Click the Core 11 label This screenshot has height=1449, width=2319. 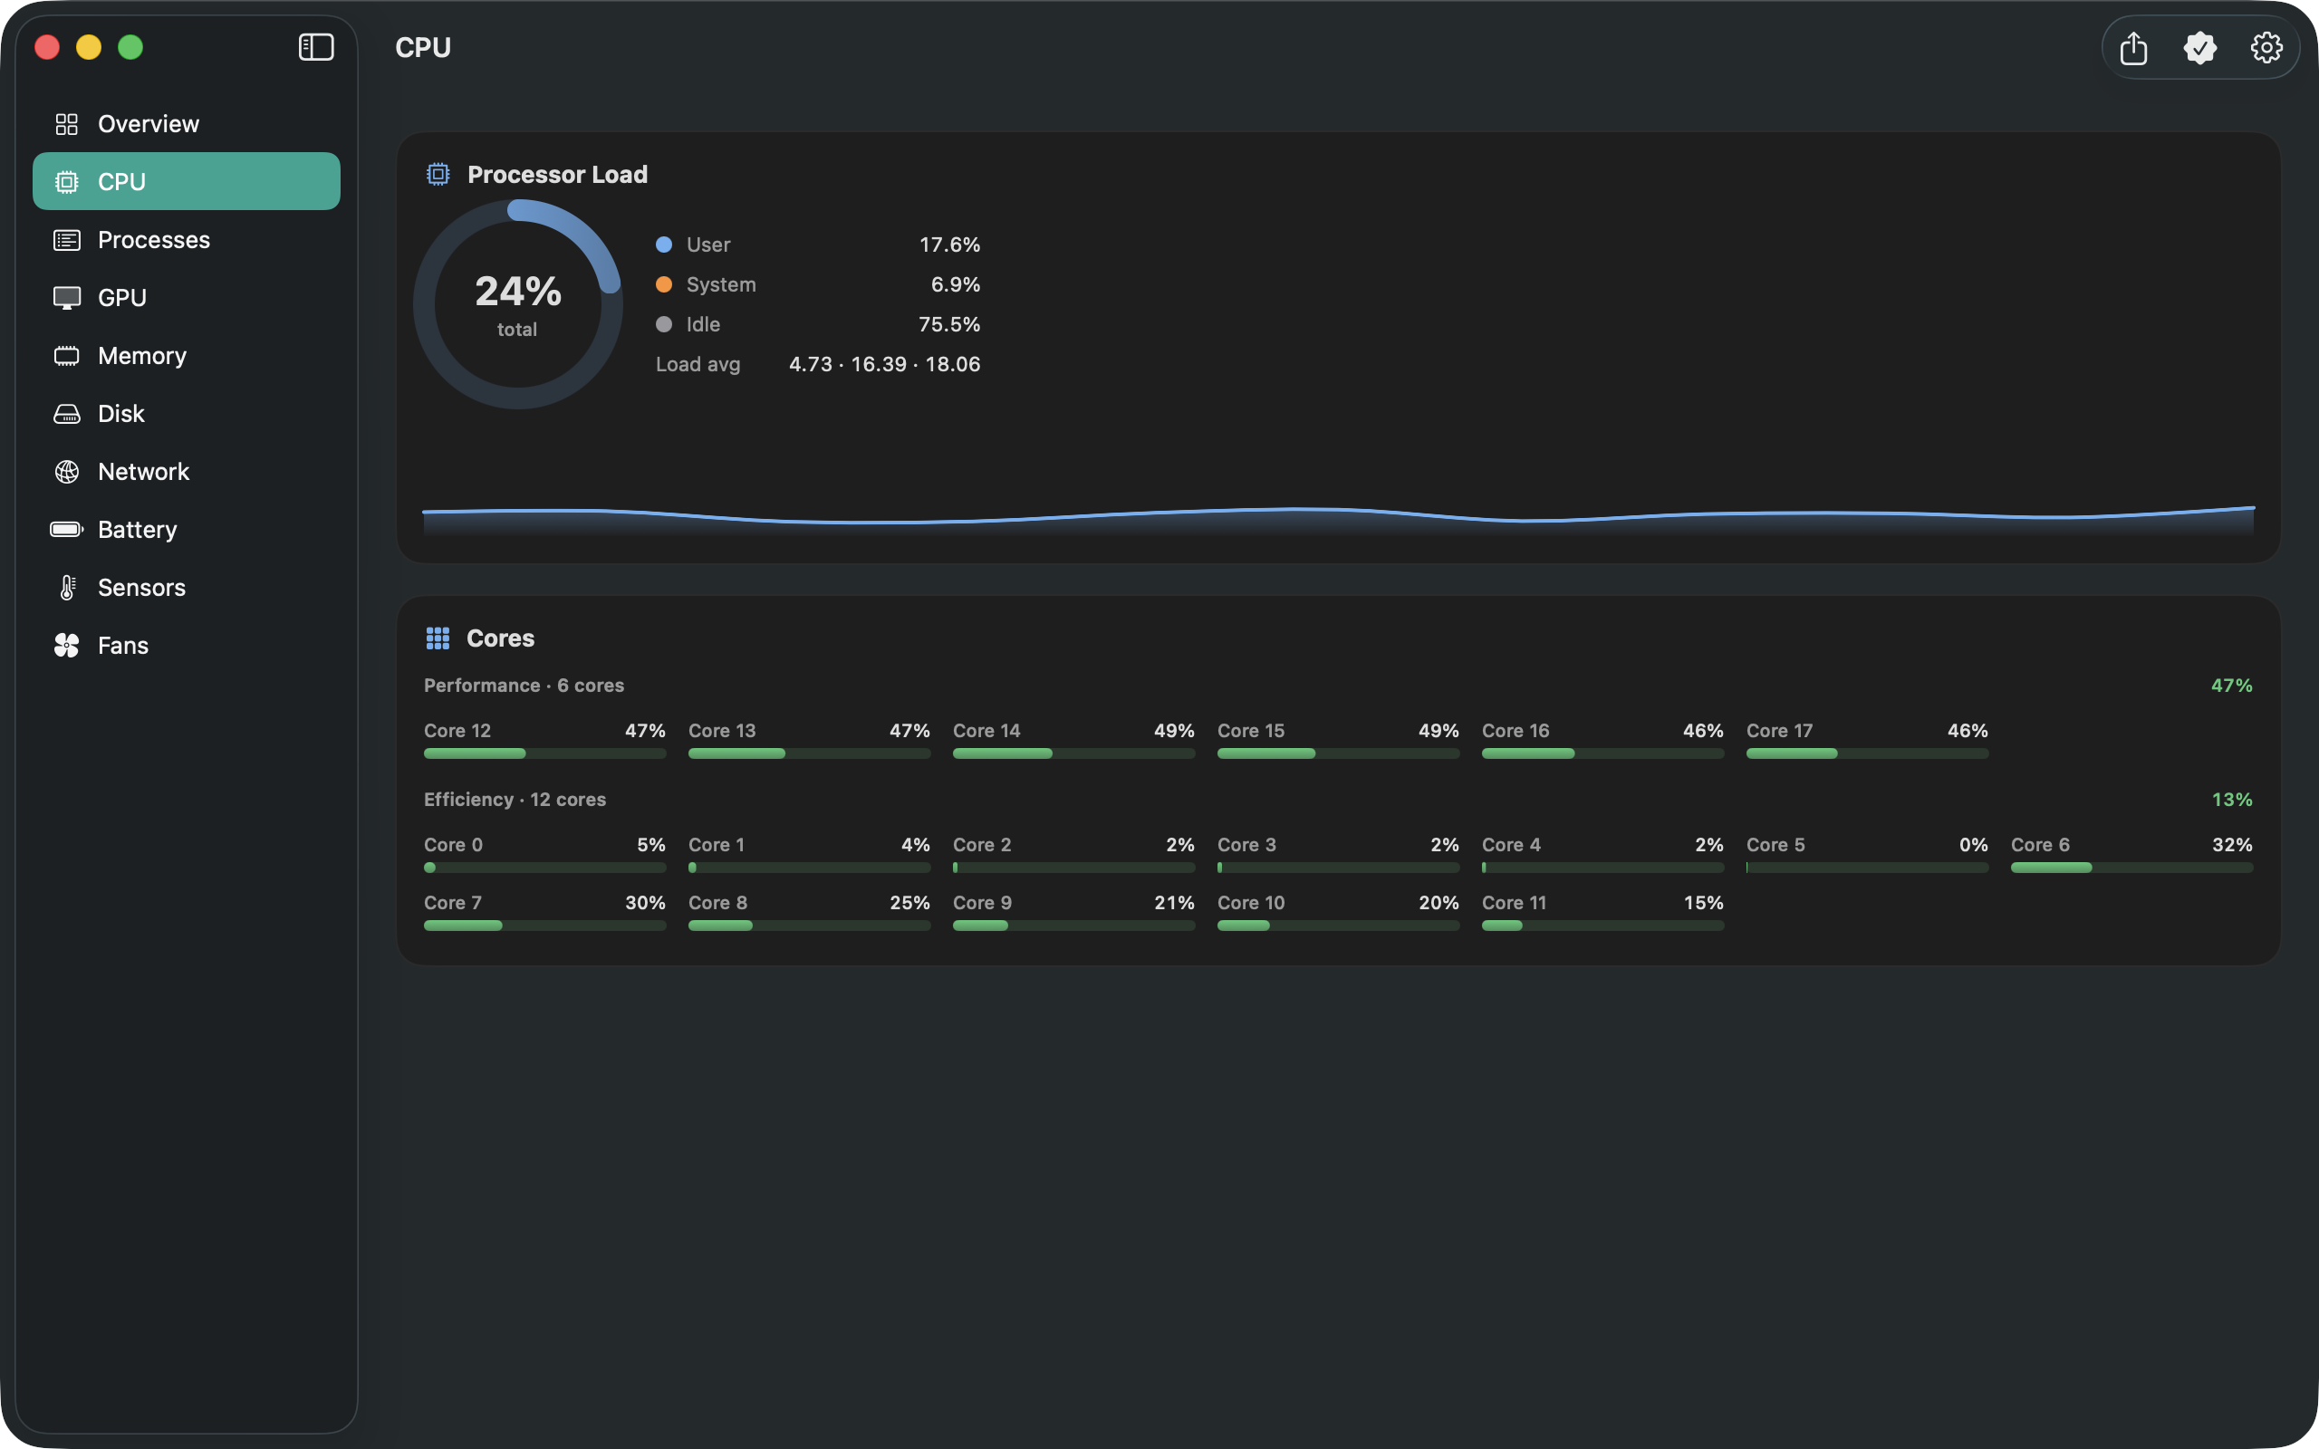coord(1513,903)
